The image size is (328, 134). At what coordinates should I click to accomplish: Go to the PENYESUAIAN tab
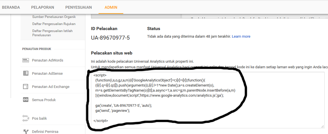click(79, 7)
